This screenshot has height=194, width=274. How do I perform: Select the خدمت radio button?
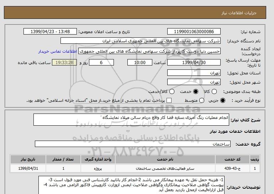[x=196, y=91]
